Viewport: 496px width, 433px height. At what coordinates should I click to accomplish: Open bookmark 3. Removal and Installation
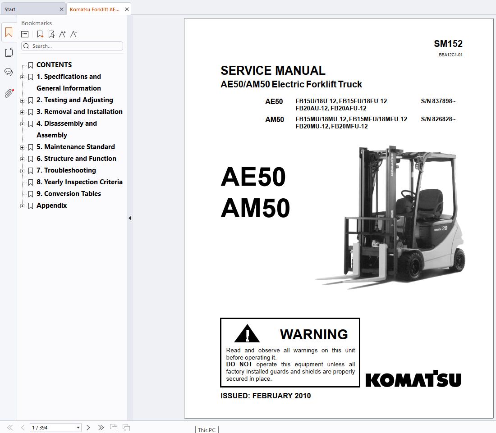pyautogui.click(x=79, y=112)
